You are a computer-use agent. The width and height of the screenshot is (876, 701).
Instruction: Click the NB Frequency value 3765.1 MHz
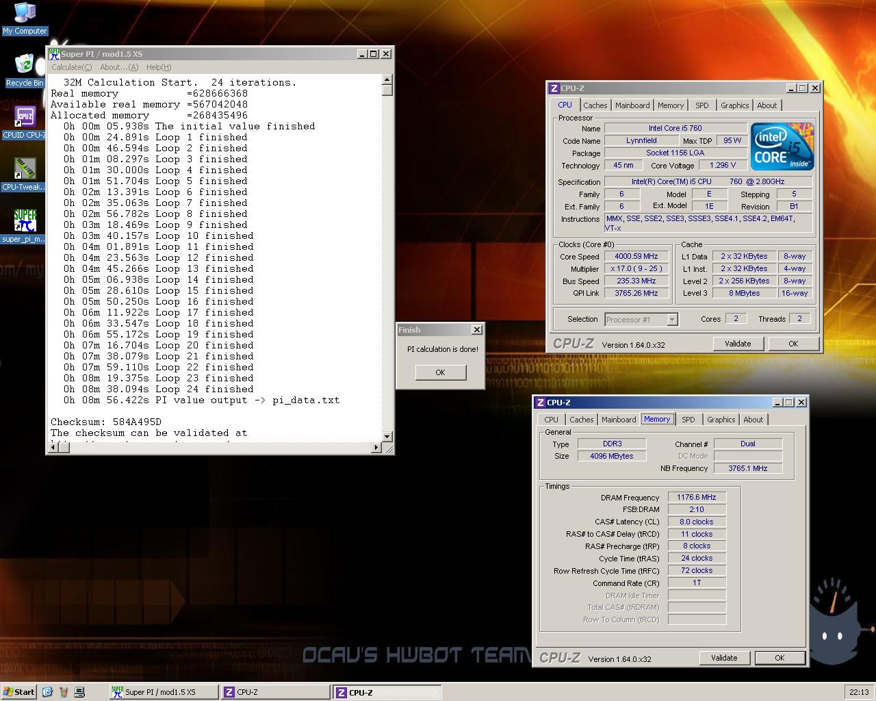click(x=748, y=468)
